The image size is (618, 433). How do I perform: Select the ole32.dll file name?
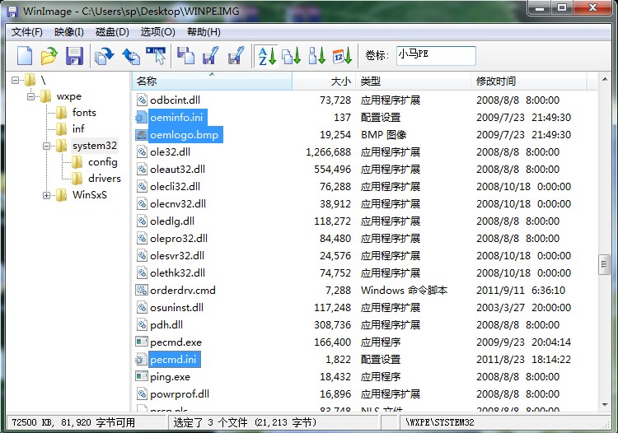[x=170, y=152]
